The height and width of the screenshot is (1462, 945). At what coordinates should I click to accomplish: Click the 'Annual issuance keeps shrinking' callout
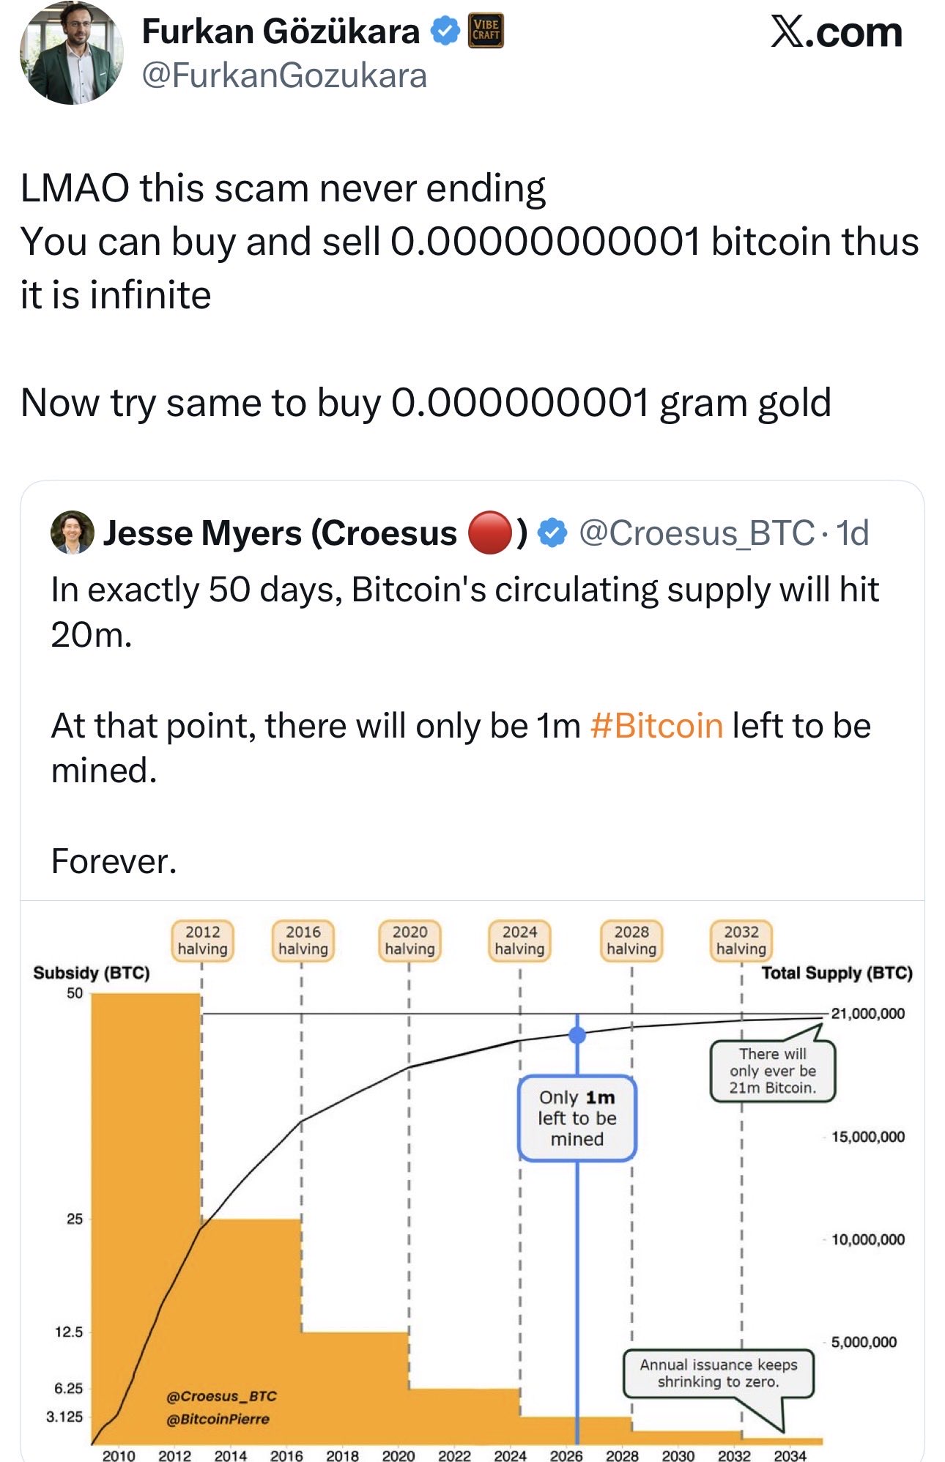[718, 1373]
